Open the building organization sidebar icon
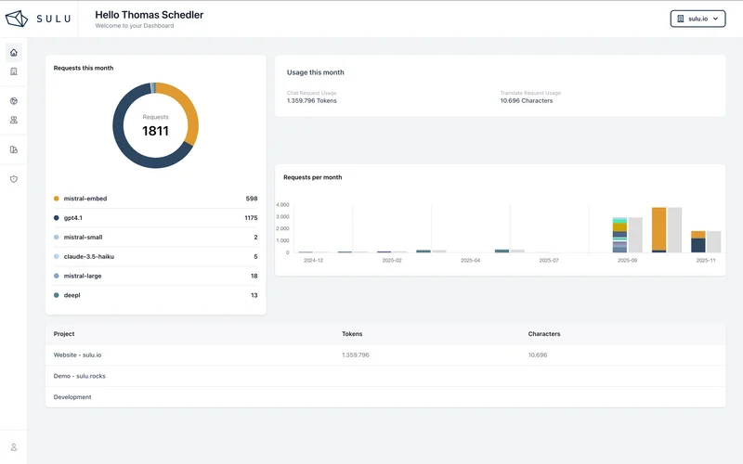 (14, 71)
